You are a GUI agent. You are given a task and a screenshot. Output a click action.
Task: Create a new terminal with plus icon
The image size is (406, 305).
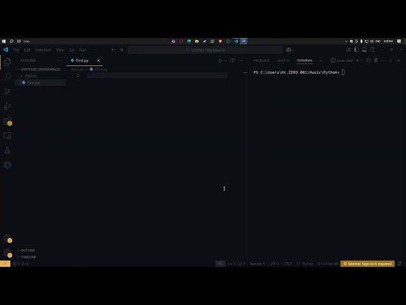(x=357, y=60)
